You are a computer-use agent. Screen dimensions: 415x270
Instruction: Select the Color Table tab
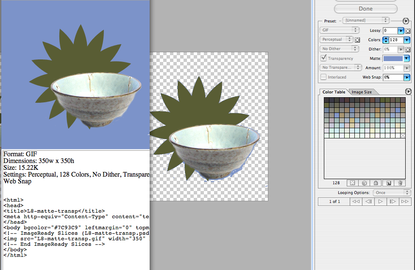[334, 92]
